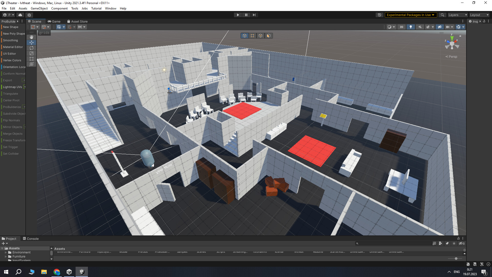Select the Hand view tool

pos(31,37)
